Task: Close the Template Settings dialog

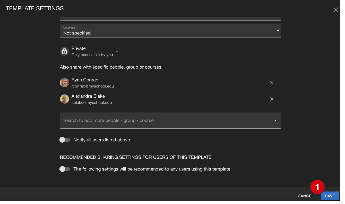Action: [x=336, y=10]
